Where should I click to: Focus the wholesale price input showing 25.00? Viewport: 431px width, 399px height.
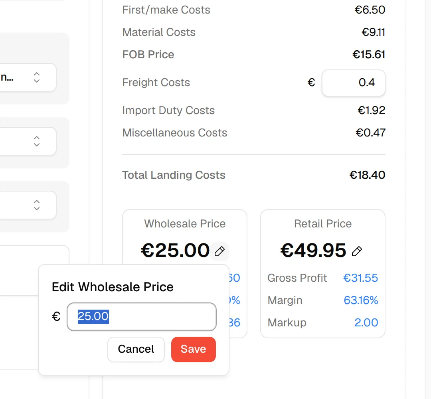(142, 316)
